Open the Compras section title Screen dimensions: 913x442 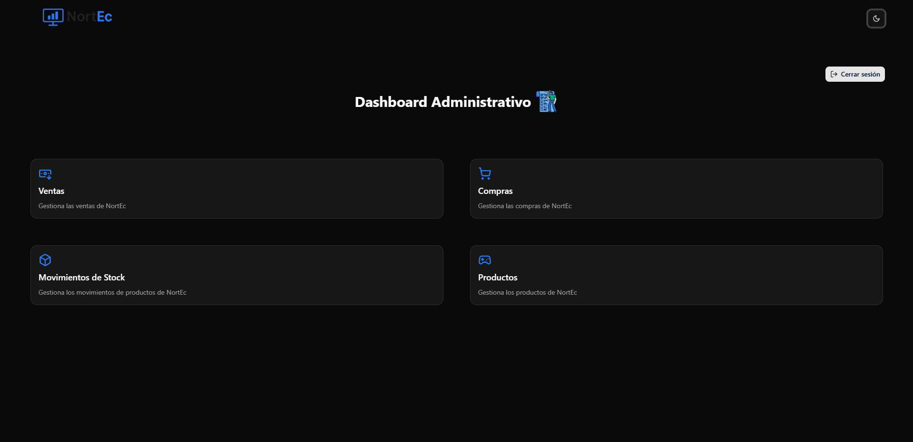495,191
